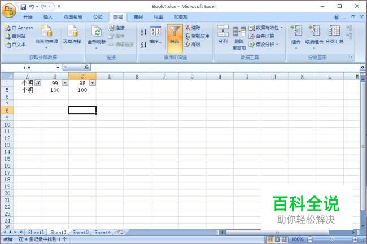Click Ungroup (取消组合) button

pos(314,37)
